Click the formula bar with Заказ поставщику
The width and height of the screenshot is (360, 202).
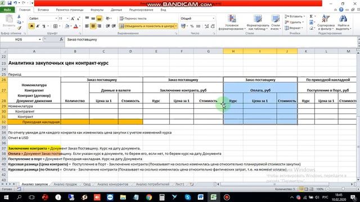tap(210, 39)
